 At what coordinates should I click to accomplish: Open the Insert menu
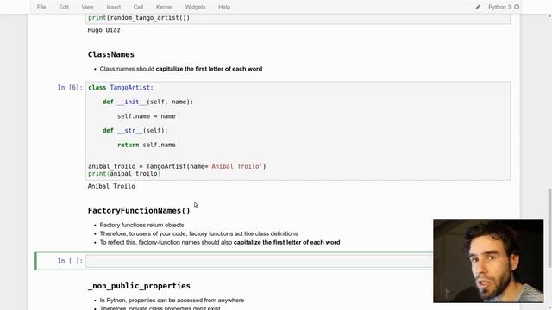(113, 7)
